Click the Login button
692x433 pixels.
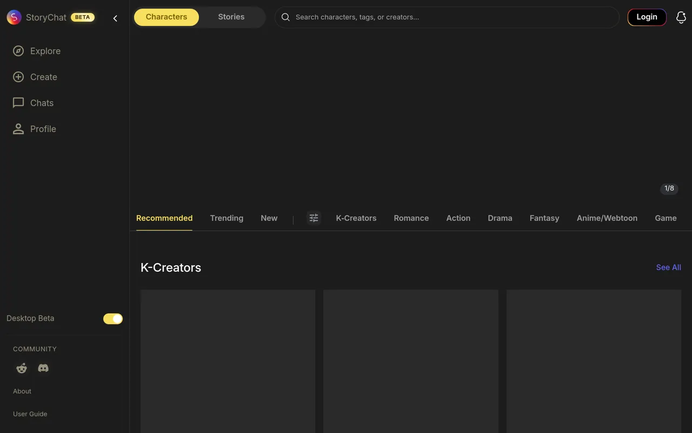647,17
